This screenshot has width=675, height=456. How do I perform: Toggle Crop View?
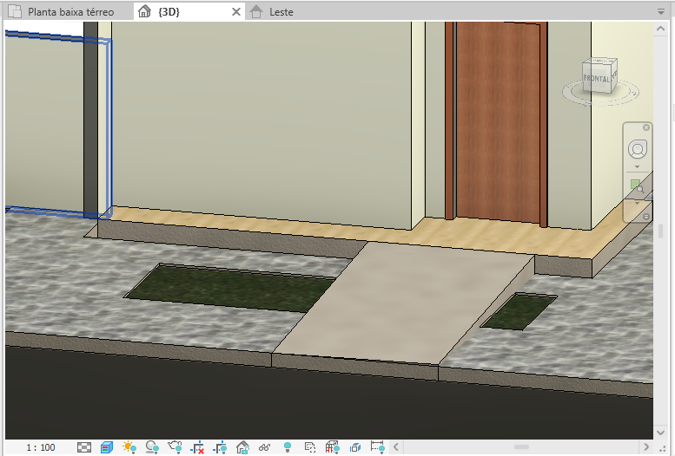click(197, 448)
